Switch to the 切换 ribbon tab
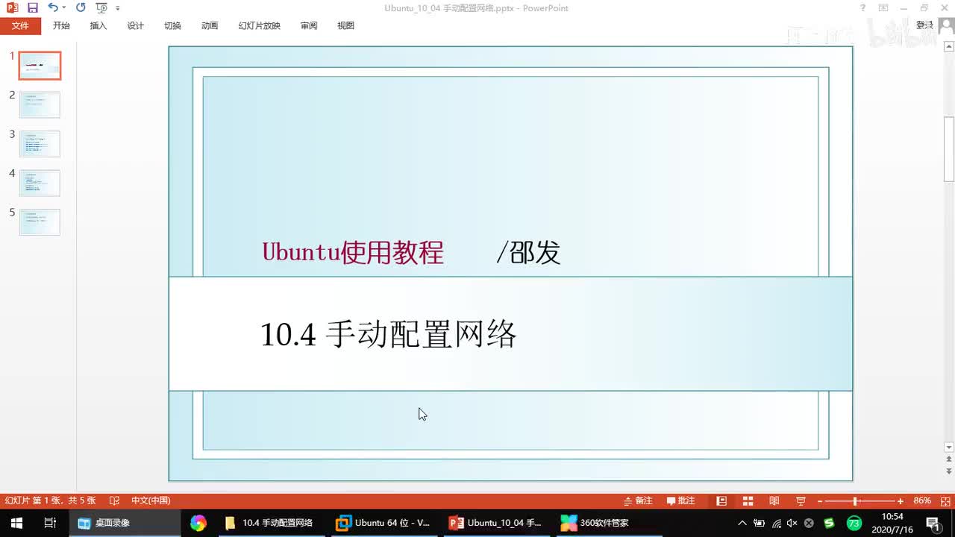The image size is (955, 537). point(172,25)
